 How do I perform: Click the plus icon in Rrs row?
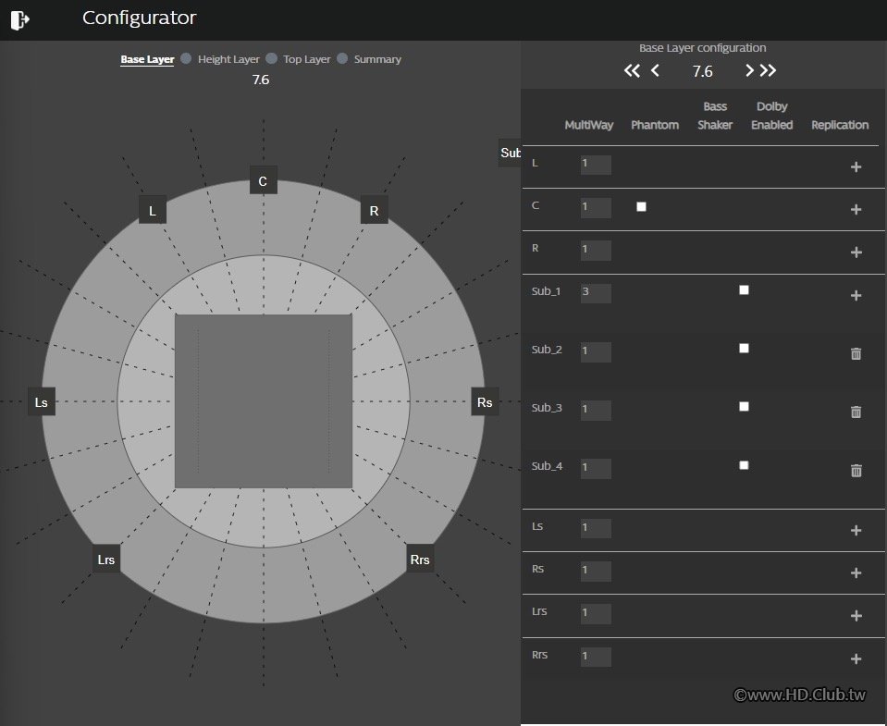(x=856, y=658)
